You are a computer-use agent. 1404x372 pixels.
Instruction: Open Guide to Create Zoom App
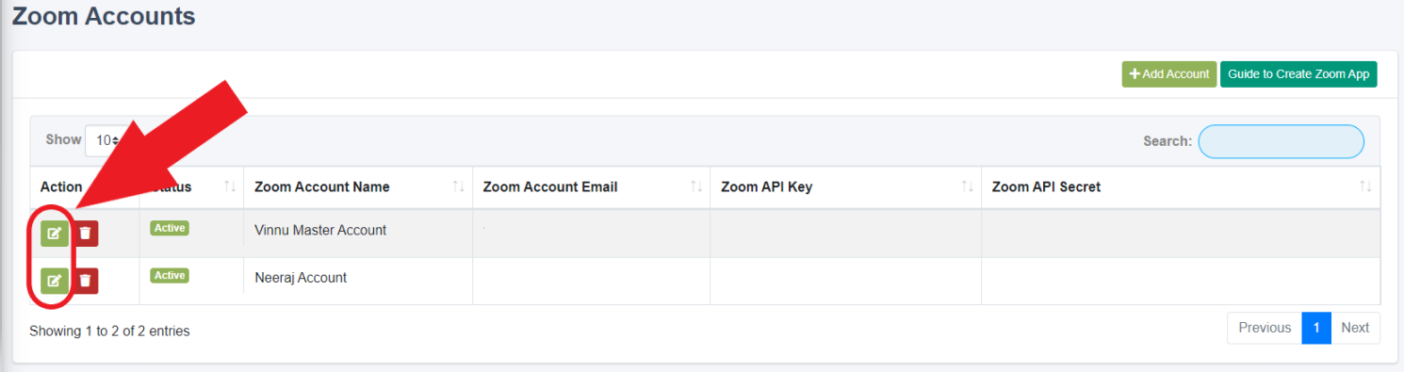tap(1298, 74)
